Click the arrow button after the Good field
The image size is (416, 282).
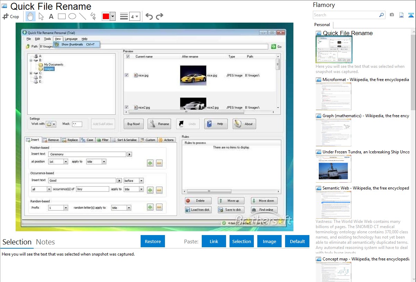coord(119,181)
